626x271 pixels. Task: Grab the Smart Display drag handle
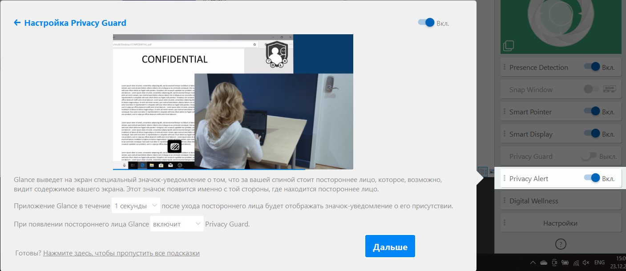[505, 134]
